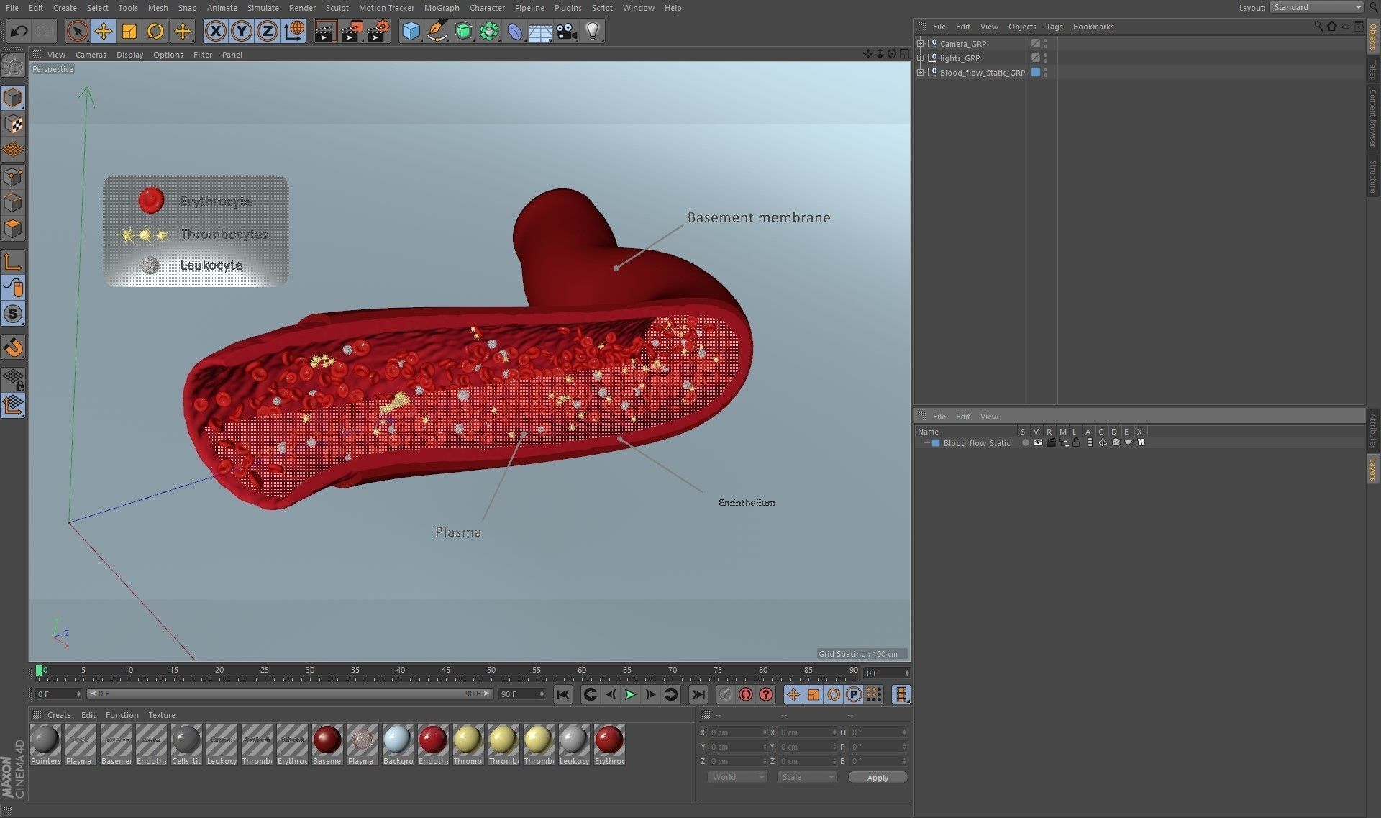The image size is (1381, 818).
Task: Toggle world coordinate system icon
Action: pos(294,31)
